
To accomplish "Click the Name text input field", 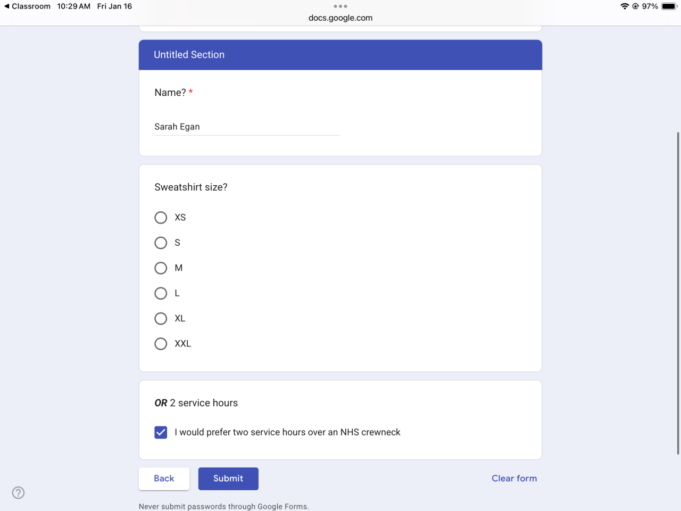I will tap(247, 127).
